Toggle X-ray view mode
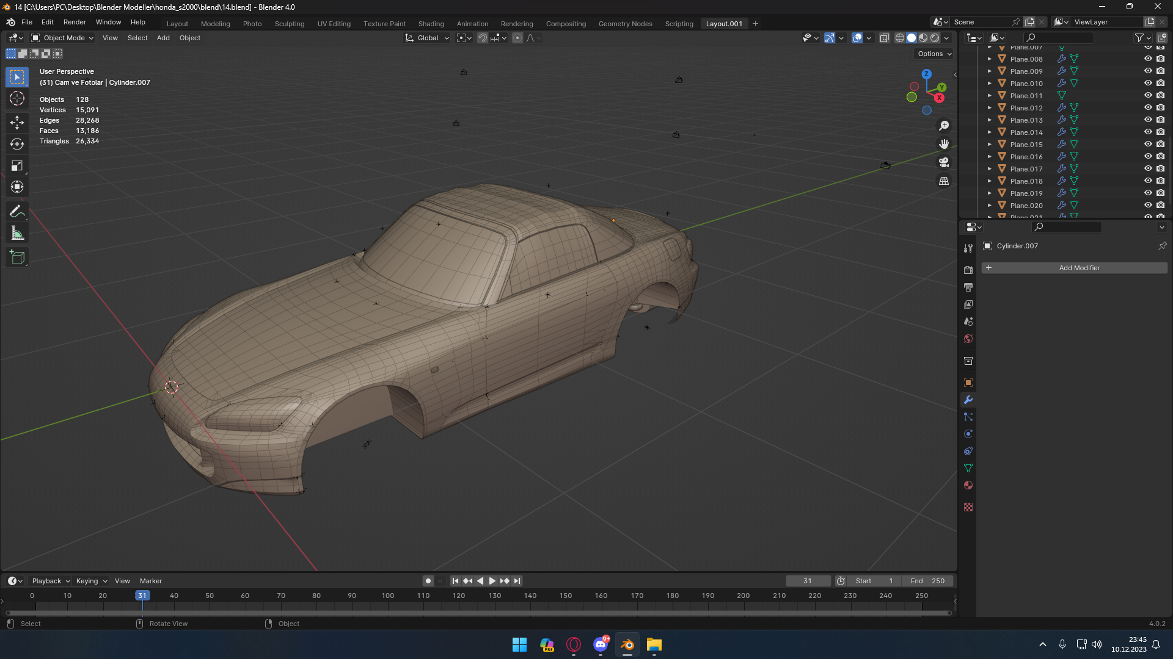 [x=884, y=38]
